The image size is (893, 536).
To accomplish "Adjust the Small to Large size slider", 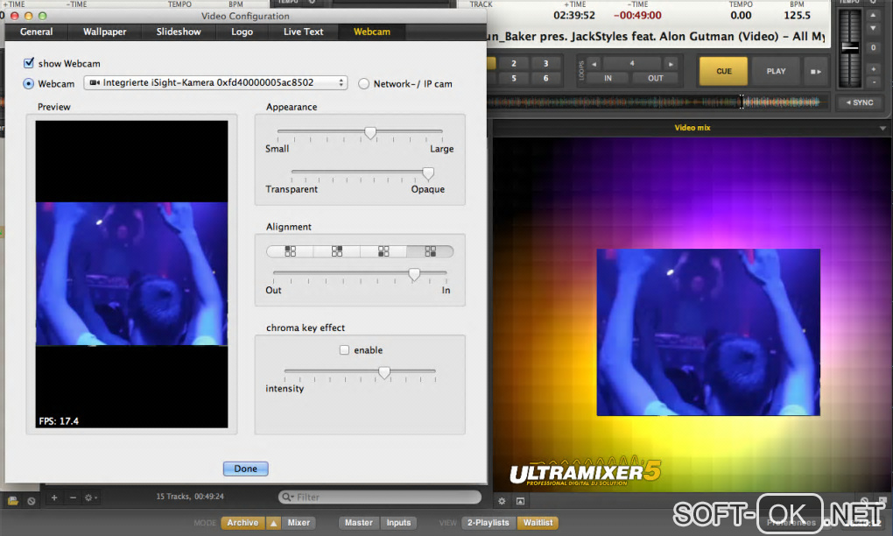I will click(x=370, y=133).
